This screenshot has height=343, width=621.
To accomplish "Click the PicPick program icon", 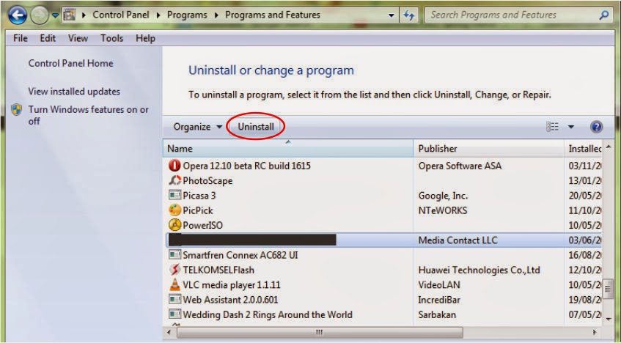I will [x=174, y=210].
